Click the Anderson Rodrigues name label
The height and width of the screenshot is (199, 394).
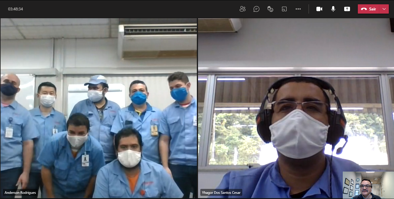(x=20, y=192)
